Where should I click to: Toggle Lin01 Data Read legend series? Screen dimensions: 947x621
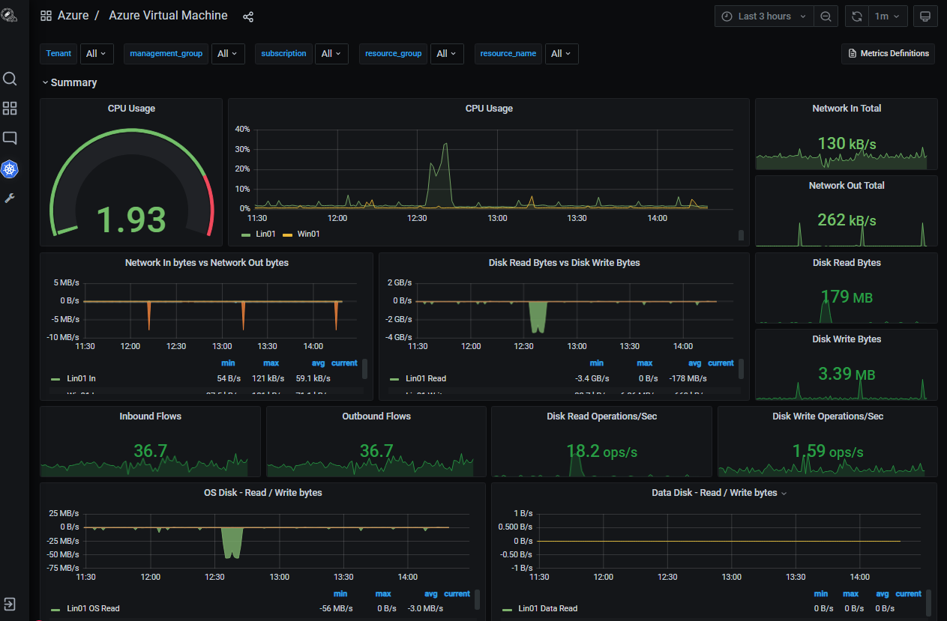(548, 608)
